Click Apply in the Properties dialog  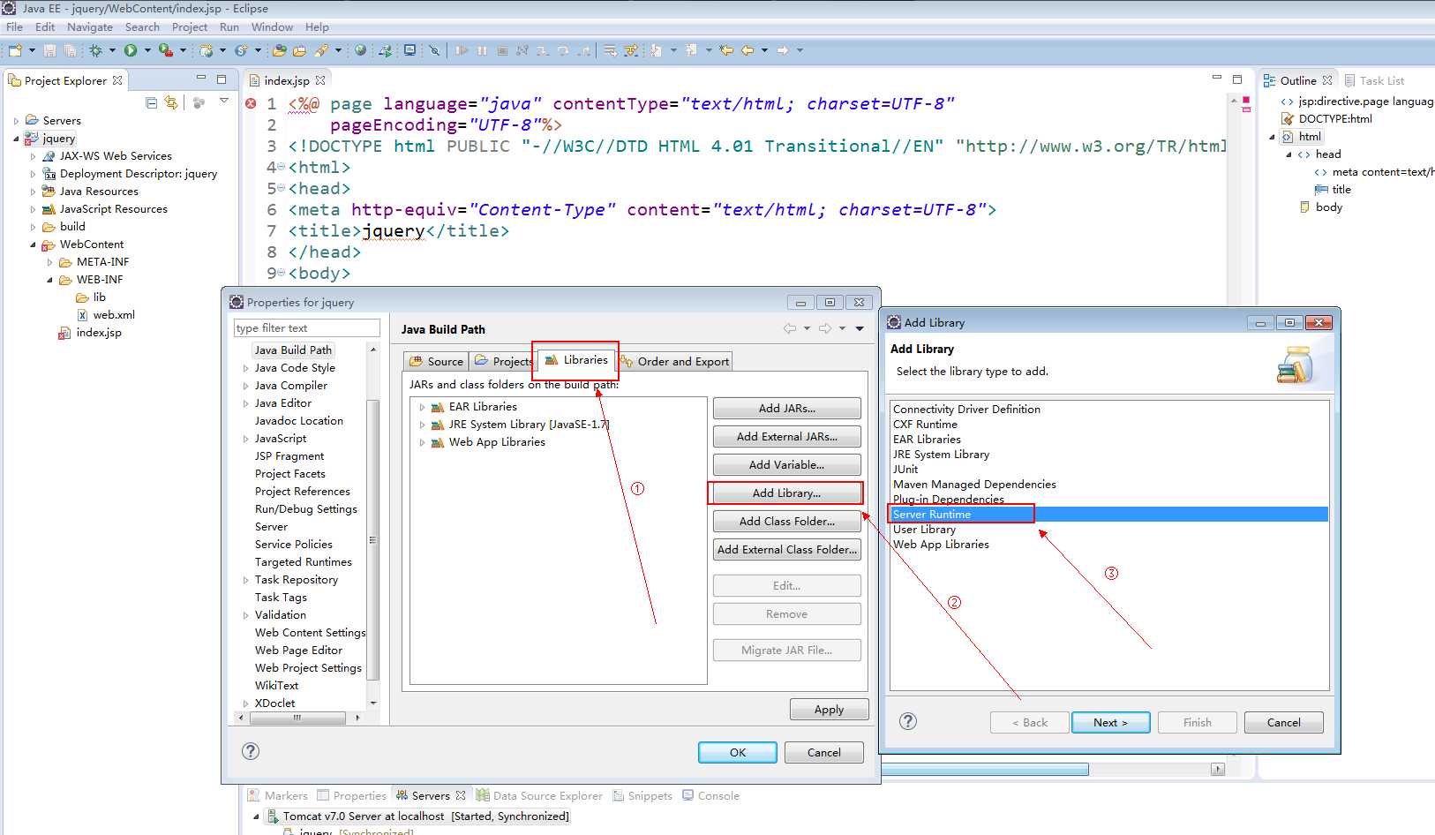click(x=829, y=709)
